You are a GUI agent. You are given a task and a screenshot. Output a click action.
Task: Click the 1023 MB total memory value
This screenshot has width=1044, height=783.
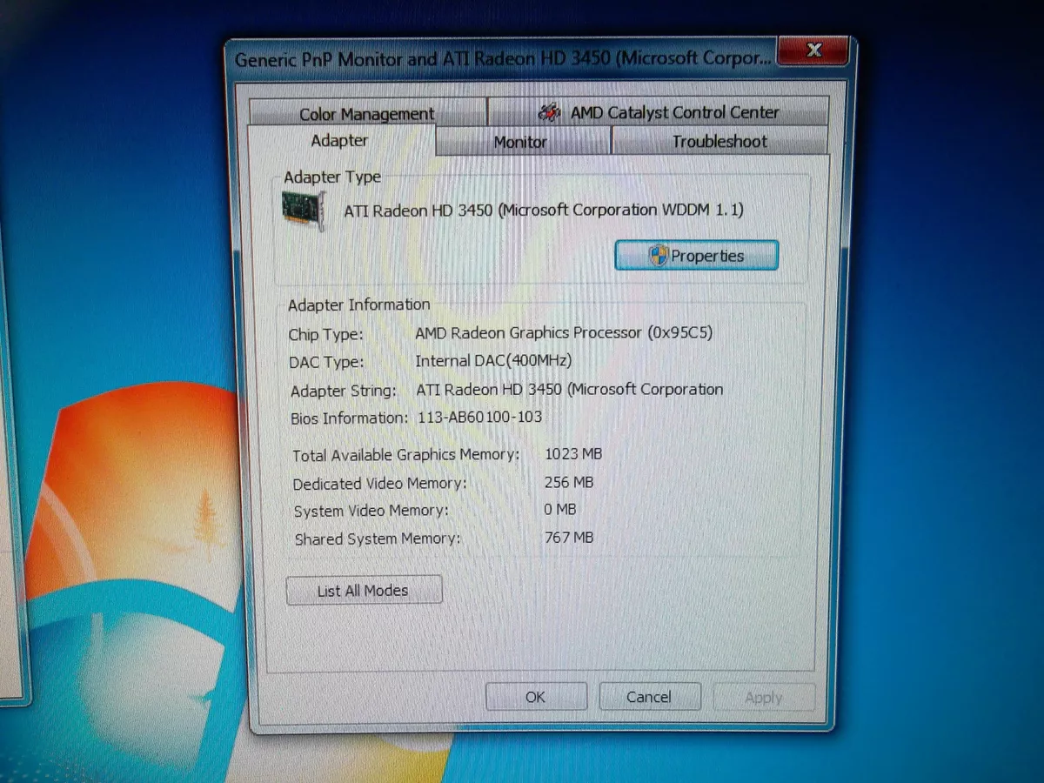tap(573, 454)
